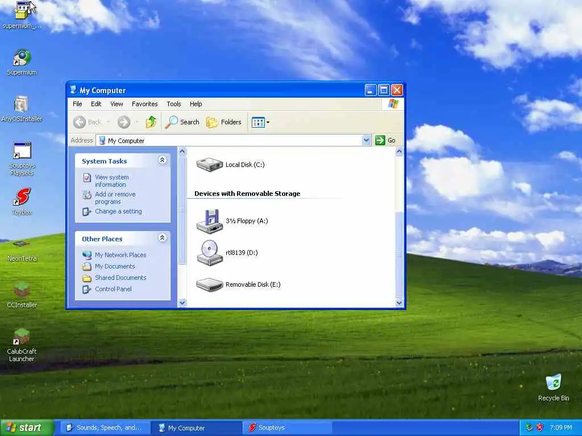The width and height of the screenshot is (582, 436).
Task: Open the Favorites menu
Action: [145, 104]
